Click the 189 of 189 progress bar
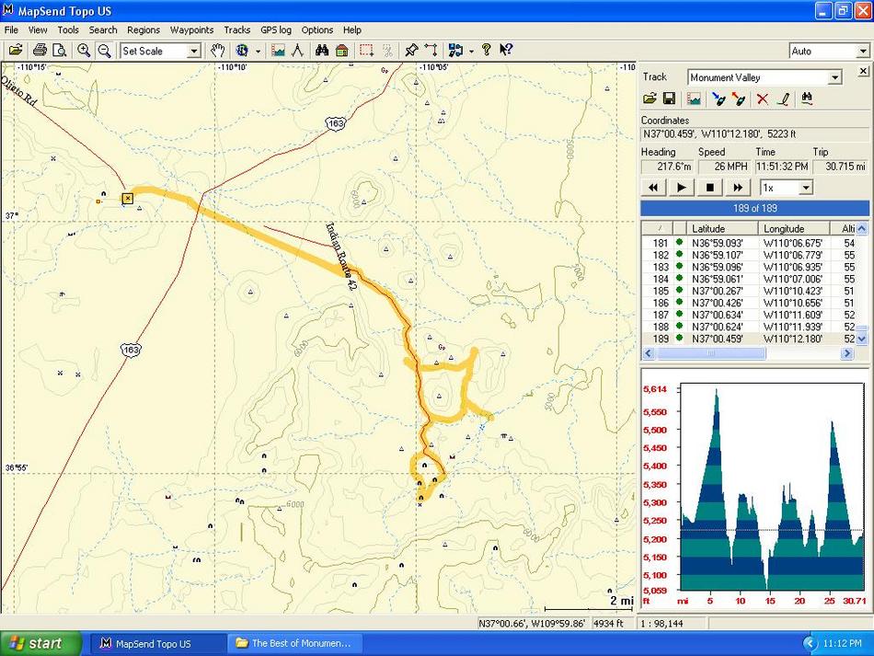 click(754, 209)
